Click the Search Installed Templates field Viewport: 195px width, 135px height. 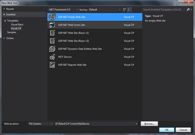164,10
